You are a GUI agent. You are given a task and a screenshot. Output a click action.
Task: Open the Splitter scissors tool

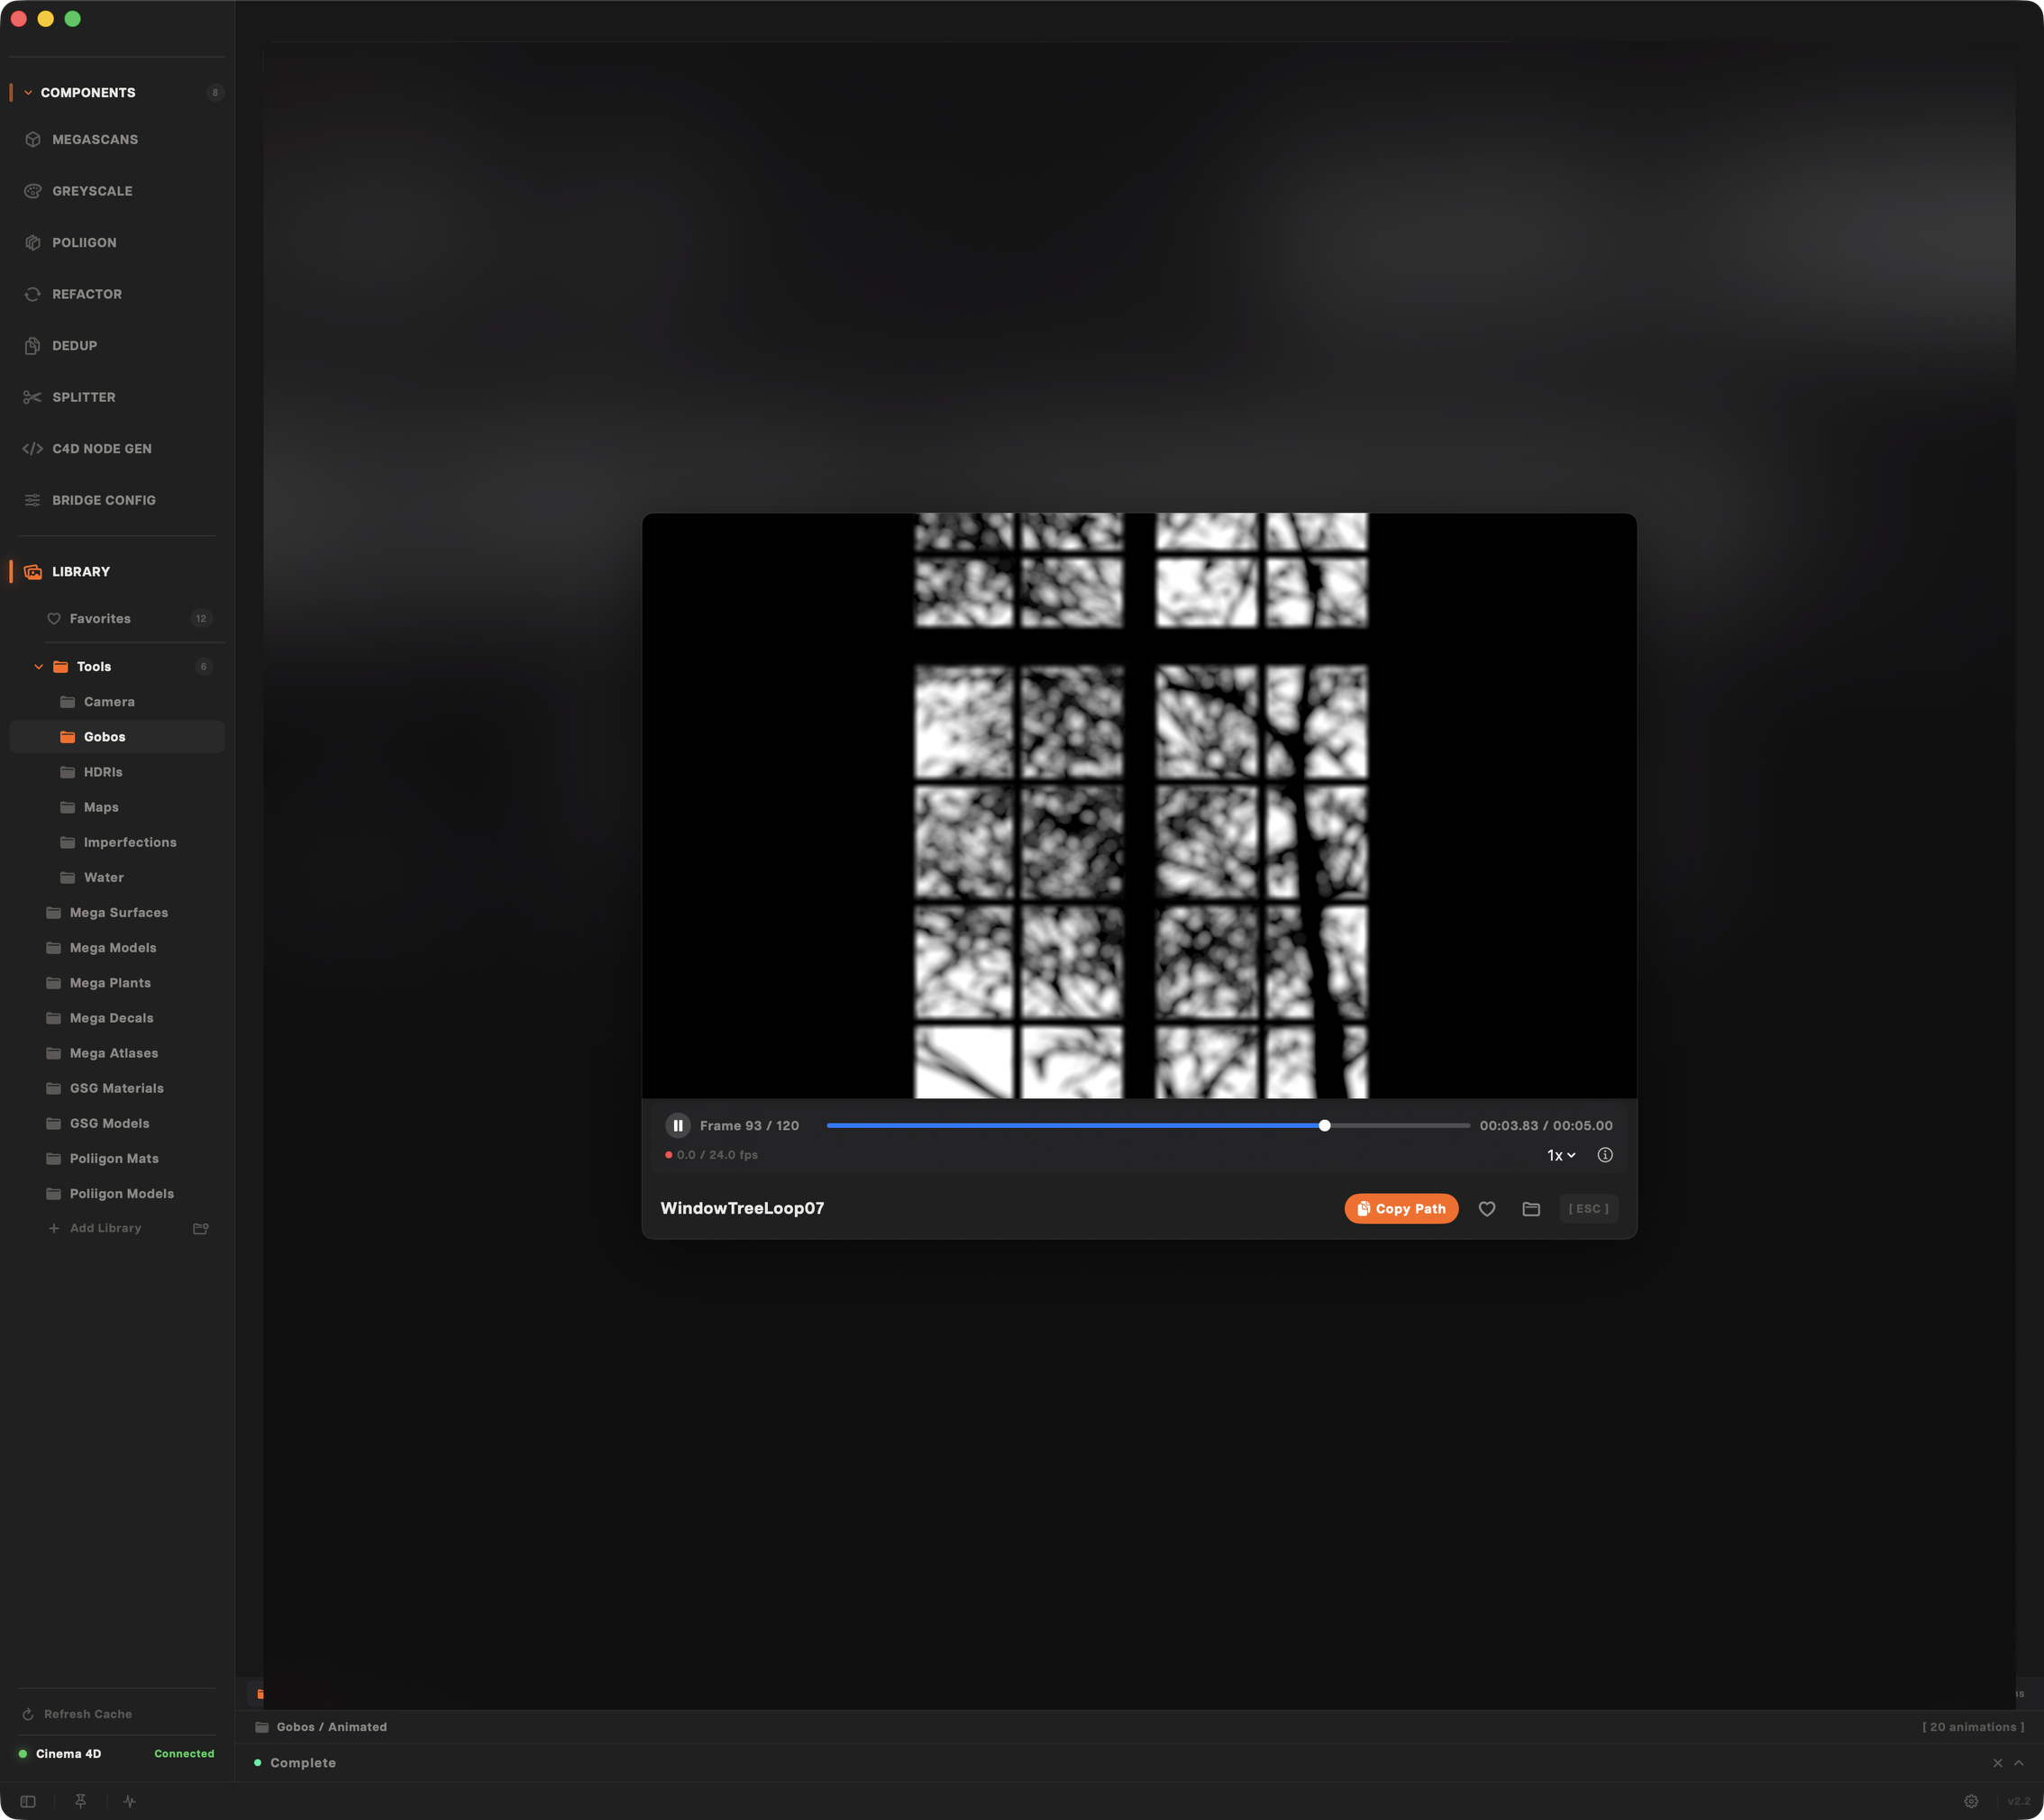coord(84,397)
